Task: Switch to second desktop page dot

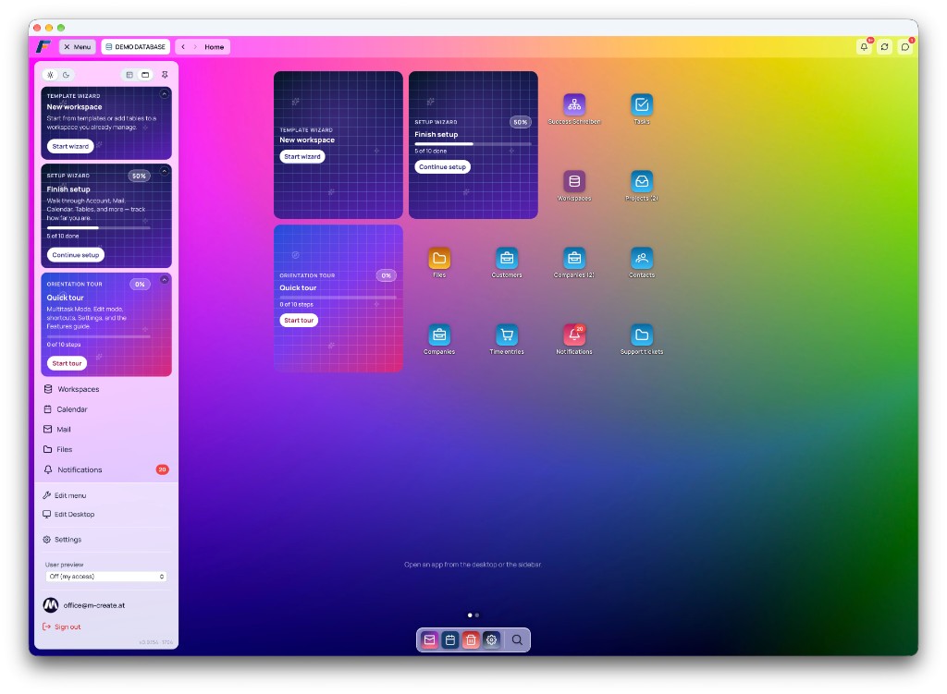Action: point(477,615)
